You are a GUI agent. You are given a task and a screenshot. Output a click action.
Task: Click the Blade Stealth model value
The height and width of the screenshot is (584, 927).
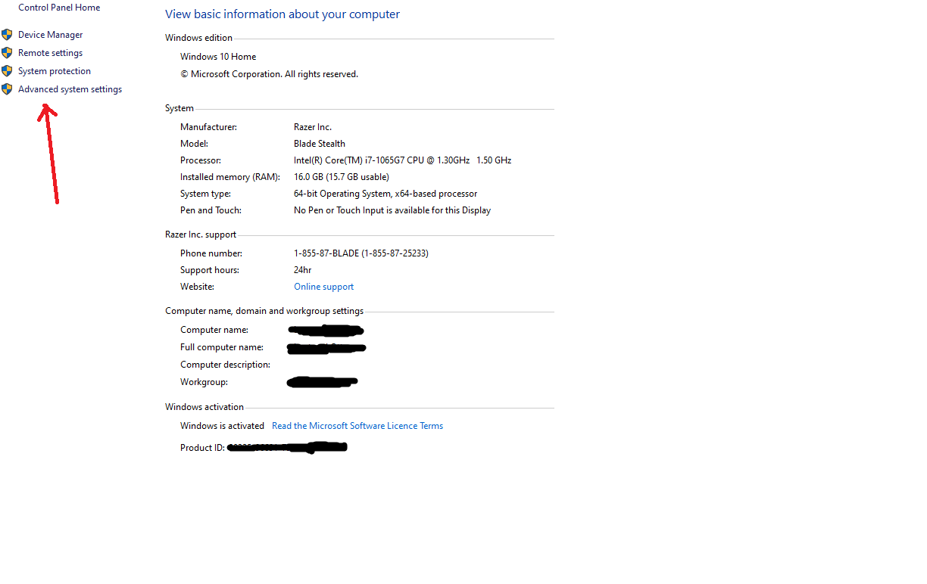point(320,144)
